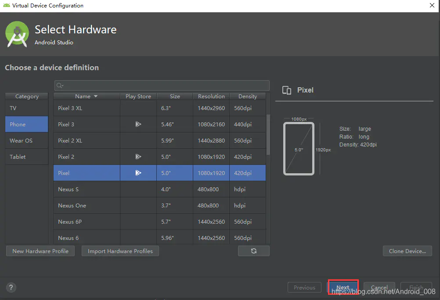Screen dimensions: 440x300
Task: Select the Nexus S device row
Action: pos(159,189)
